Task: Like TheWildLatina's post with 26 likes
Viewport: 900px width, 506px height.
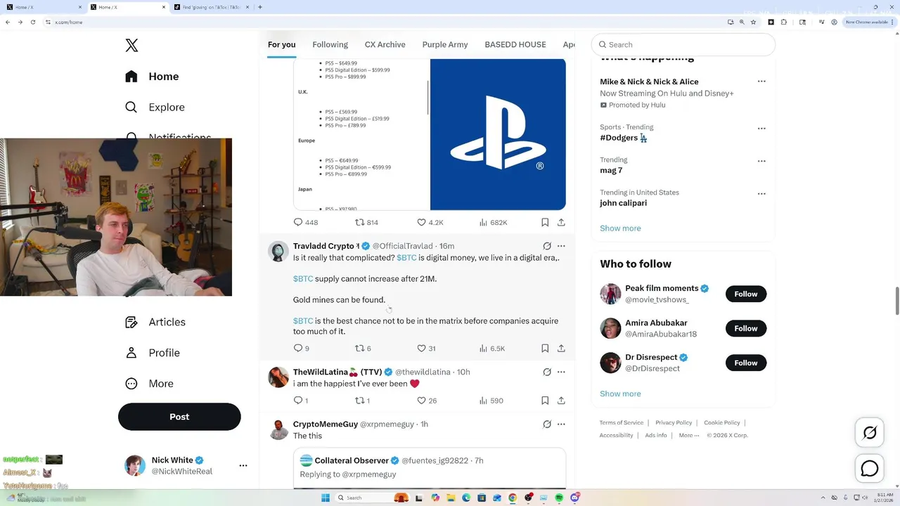Action: [427, 401]
